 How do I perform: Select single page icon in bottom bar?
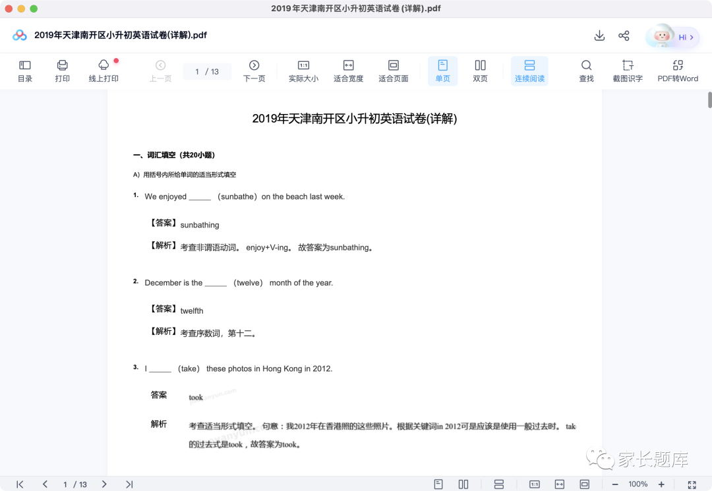coord(438,484)
